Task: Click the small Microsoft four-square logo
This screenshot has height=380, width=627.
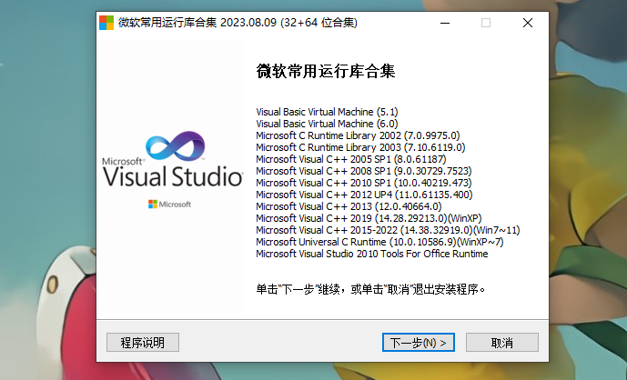Action: [153, 205]
